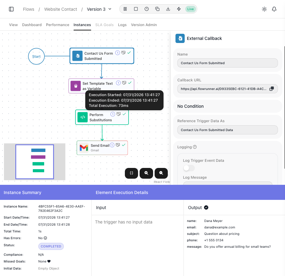This screenshot has width=285, height=276.
Task: Click the Perform Substitutions node label
Action: (x=101, y=117)
